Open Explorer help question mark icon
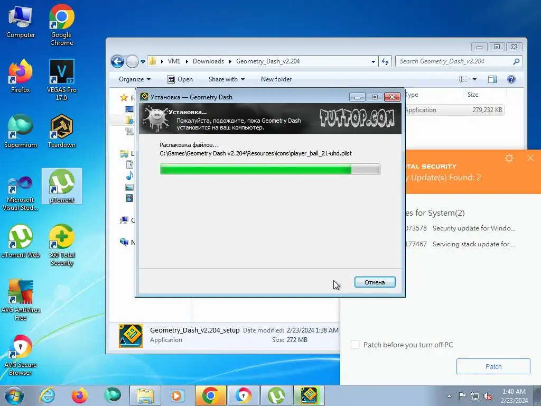The image size is (541, 406). tap(511, 79)
